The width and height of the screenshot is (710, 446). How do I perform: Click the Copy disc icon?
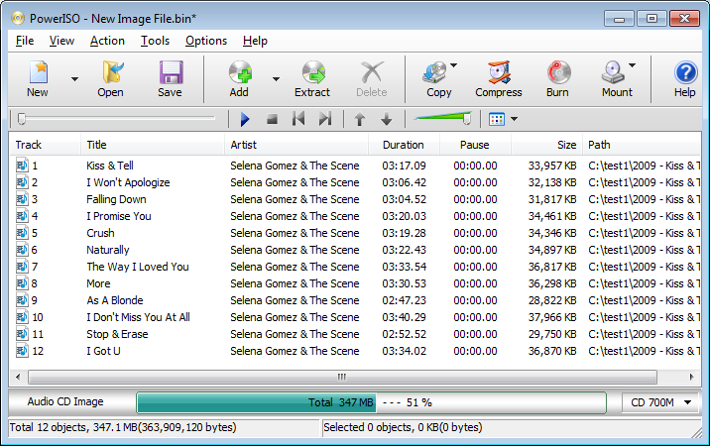[434, 72]
